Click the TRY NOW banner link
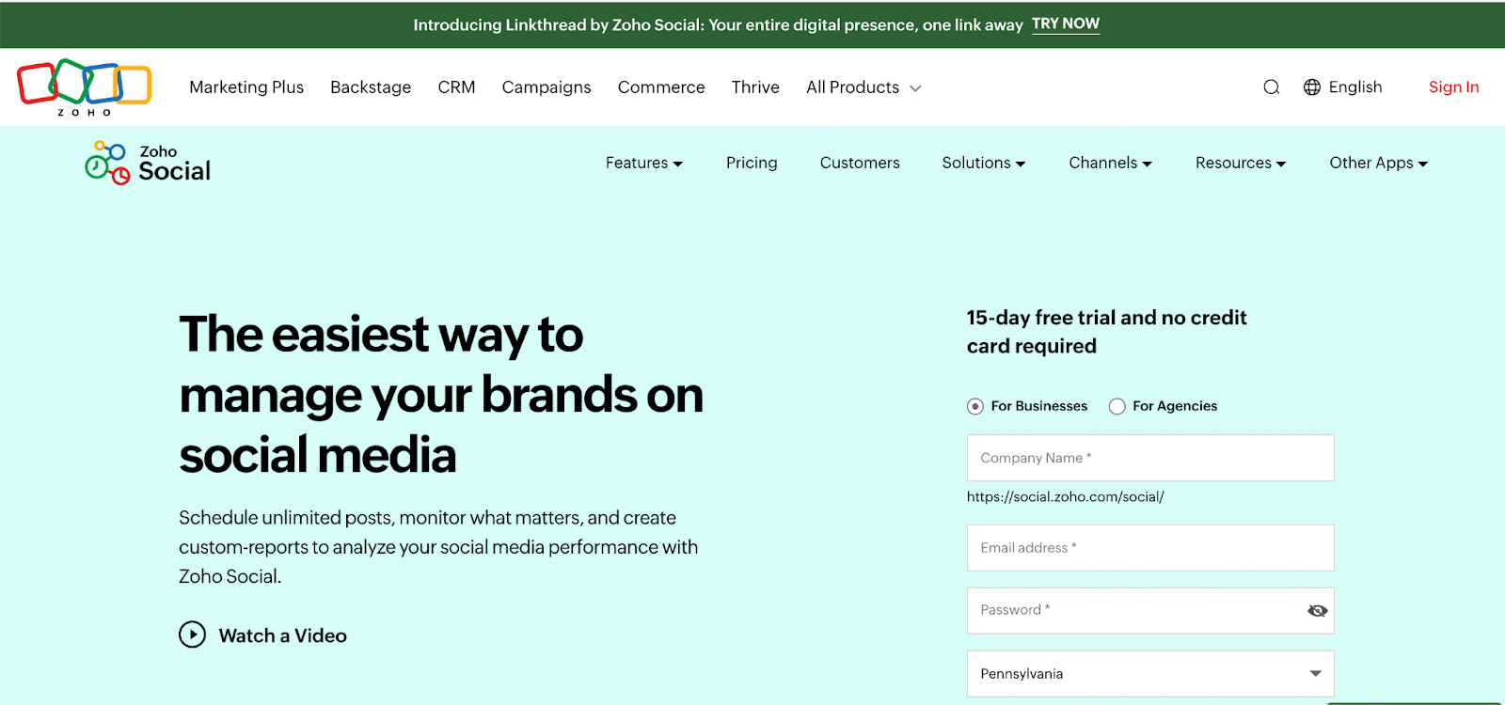The image size is (1505, 705). (1066, 24)
